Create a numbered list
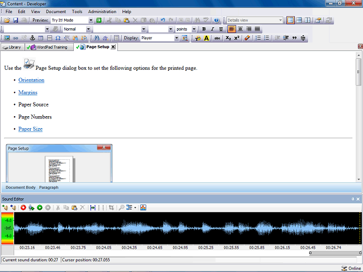 258,38
